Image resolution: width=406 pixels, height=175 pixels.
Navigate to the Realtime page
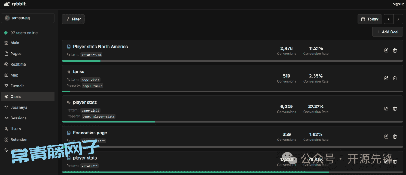tap(18, 65)
